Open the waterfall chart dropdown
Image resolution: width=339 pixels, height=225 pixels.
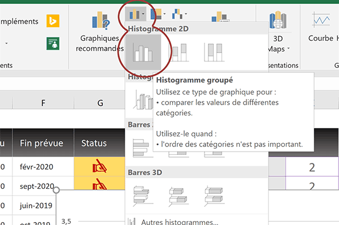pyautogui.click(x=180, y=14)
